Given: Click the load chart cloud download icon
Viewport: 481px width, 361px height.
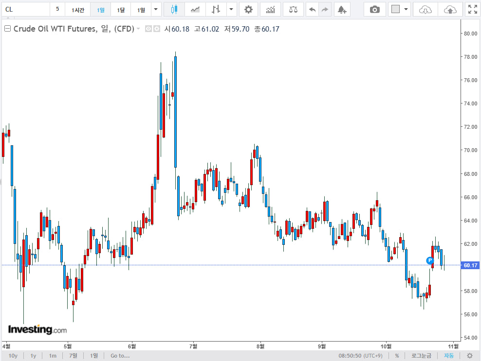Looking at the screenshot, I should pos(425,9).
